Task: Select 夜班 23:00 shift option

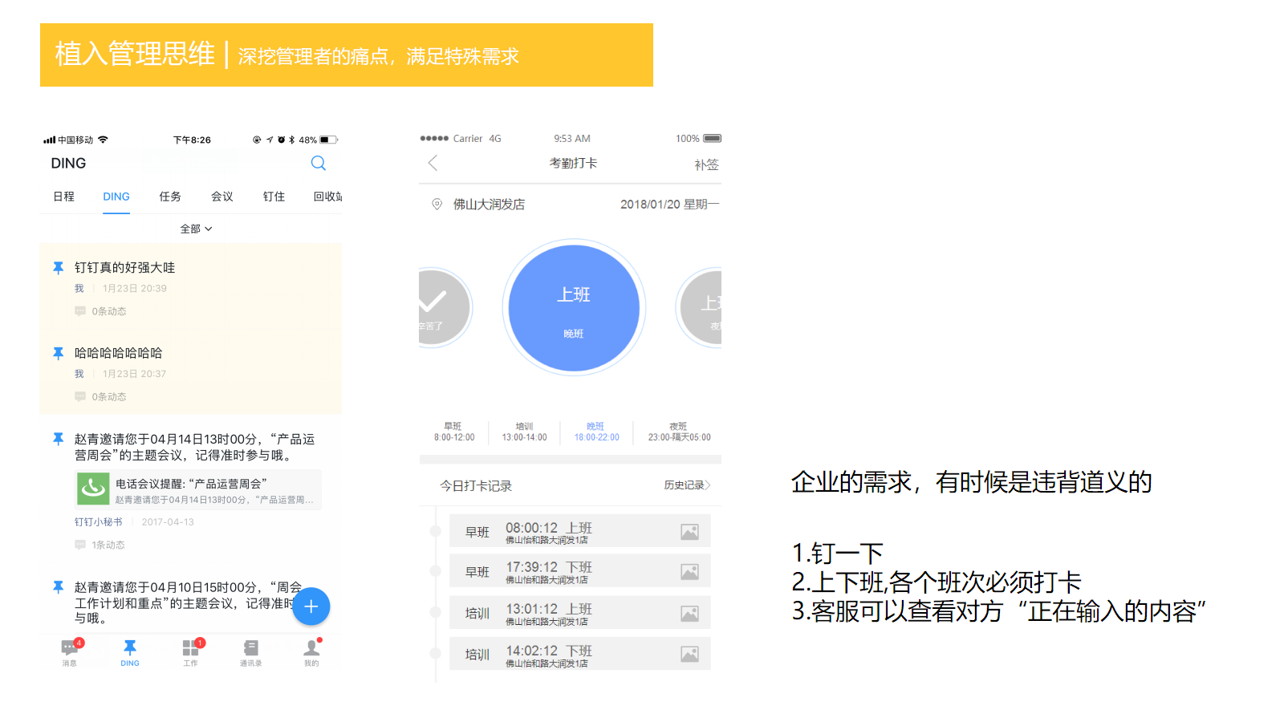Action: (x=679, y=432)
